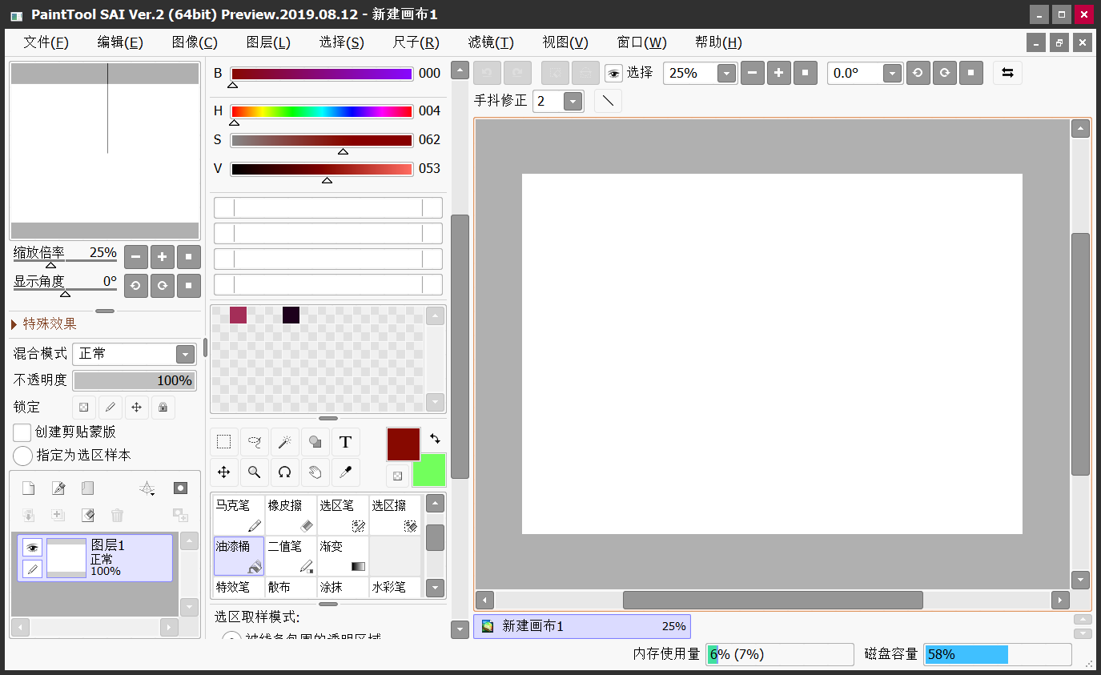Open the 25% zoom dropdown
Viewport: 1101px width, 675px height.
coord(727,74)
